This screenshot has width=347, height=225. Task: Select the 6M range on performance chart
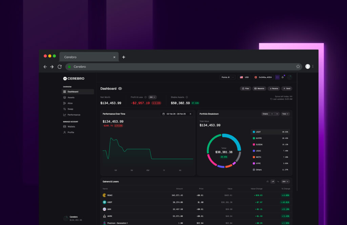click(x=148, y=170)
